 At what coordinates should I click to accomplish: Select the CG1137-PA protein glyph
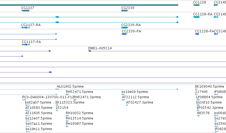tap(26, 45)
